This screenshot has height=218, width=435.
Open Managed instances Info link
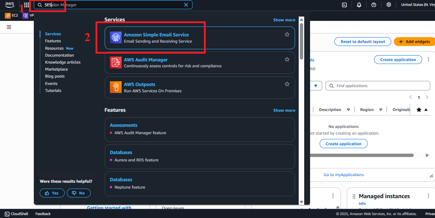[x=362, y=204]
